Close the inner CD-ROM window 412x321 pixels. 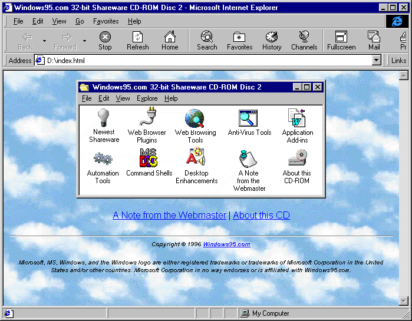click(x=318, y=87)
